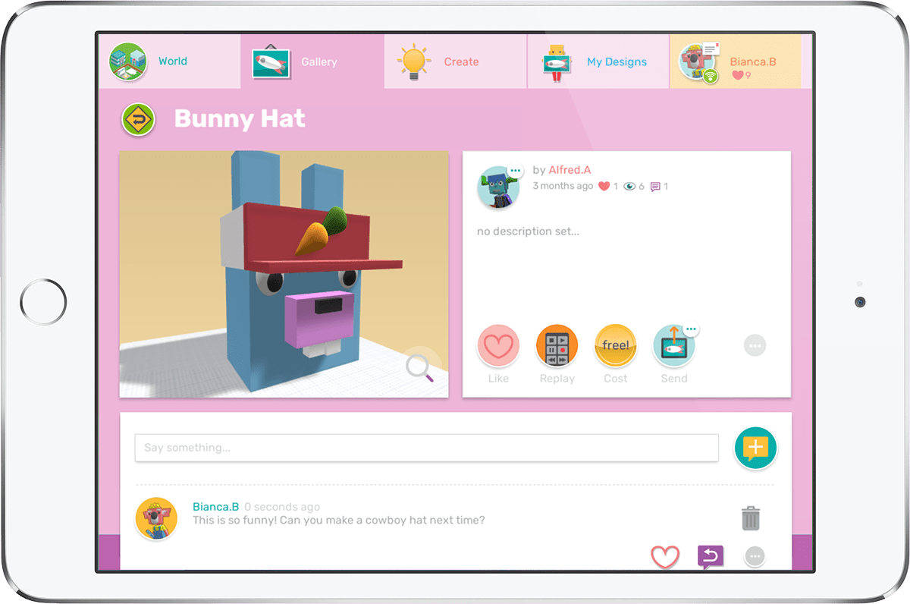Open more options for Bianca.B's comment
910x604 pixels.
pos(755,557)
